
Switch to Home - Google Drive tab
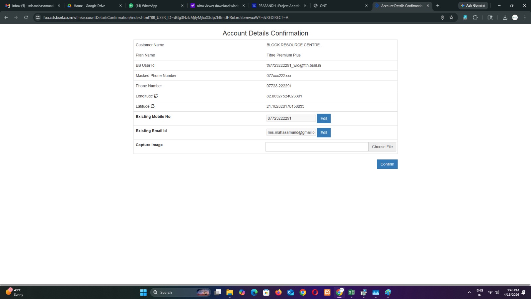tap(94, 6)
